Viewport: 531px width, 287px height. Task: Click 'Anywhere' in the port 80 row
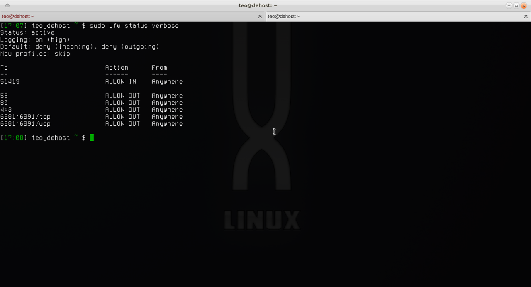tap(167, 103)
